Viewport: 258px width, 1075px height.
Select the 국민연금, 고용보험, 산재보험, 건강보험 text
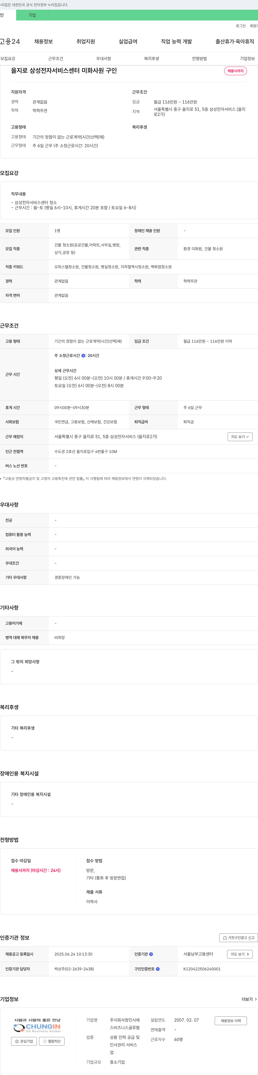(86, 422)
